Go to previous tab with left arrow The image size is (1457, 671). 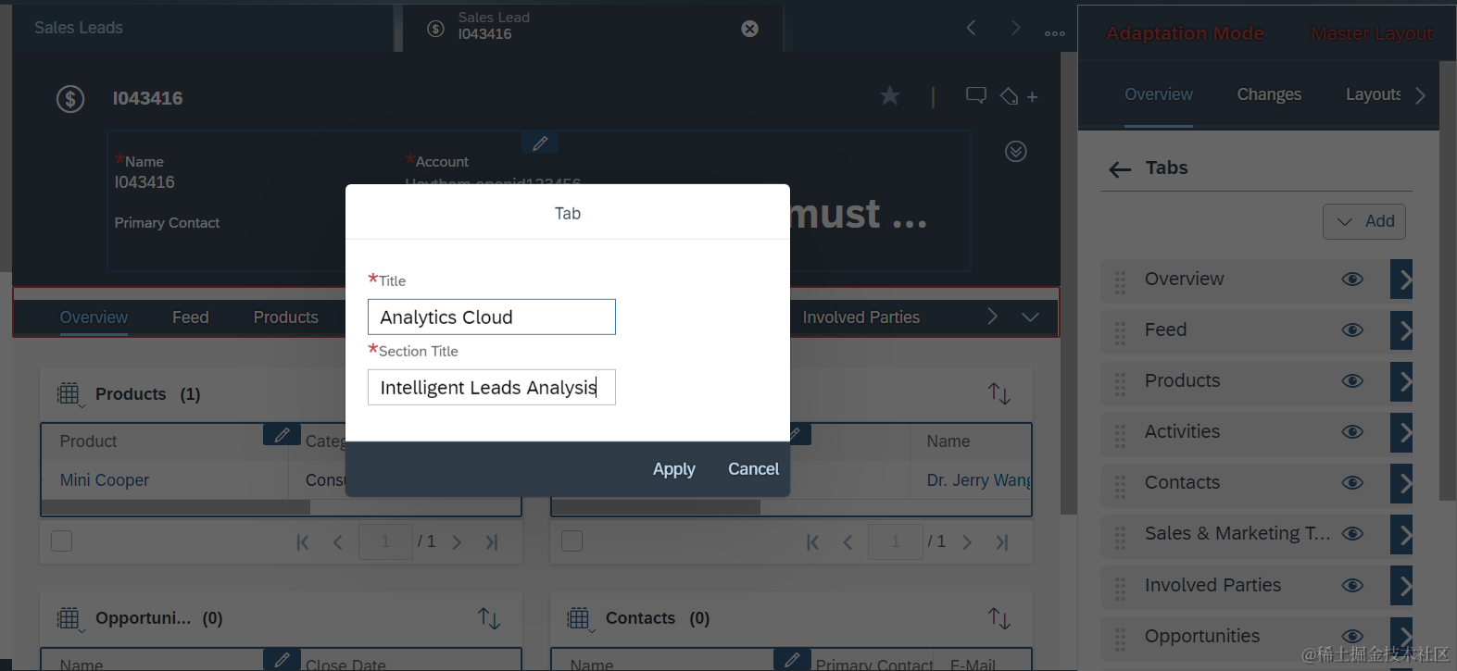[x=971, y=28]
